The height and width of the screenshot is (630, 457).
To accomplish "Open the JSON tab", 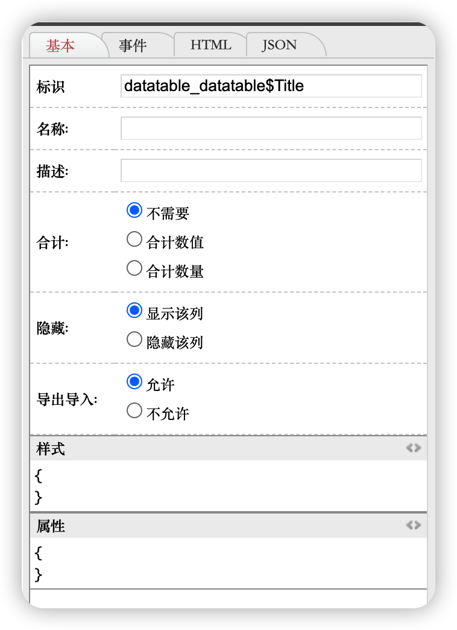I will [x=279, y=45].
